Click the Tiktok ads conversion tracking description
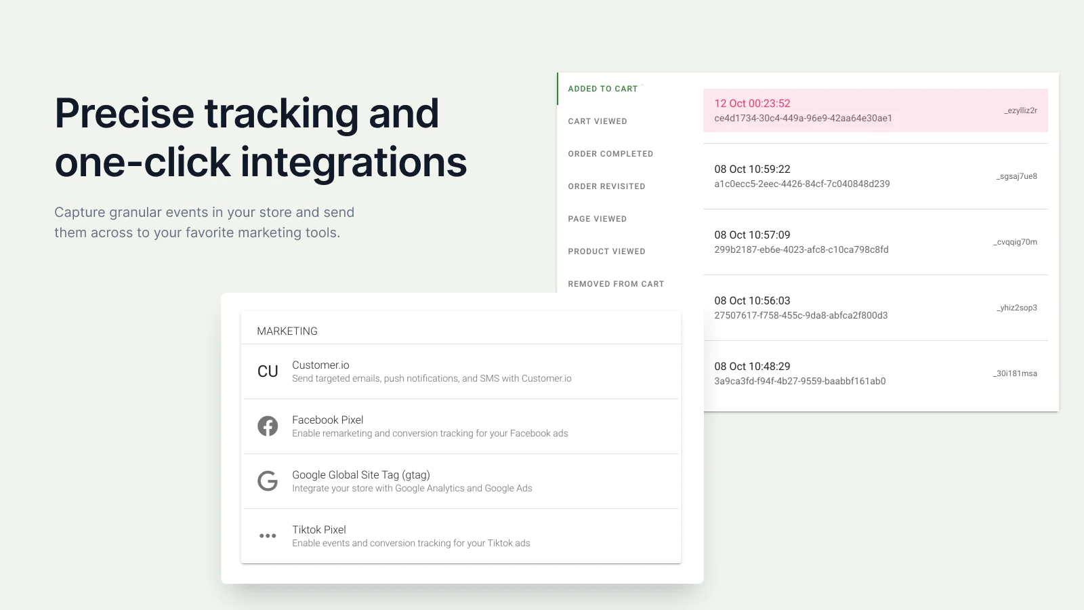 pyautogui.click(x=411, y=544)
